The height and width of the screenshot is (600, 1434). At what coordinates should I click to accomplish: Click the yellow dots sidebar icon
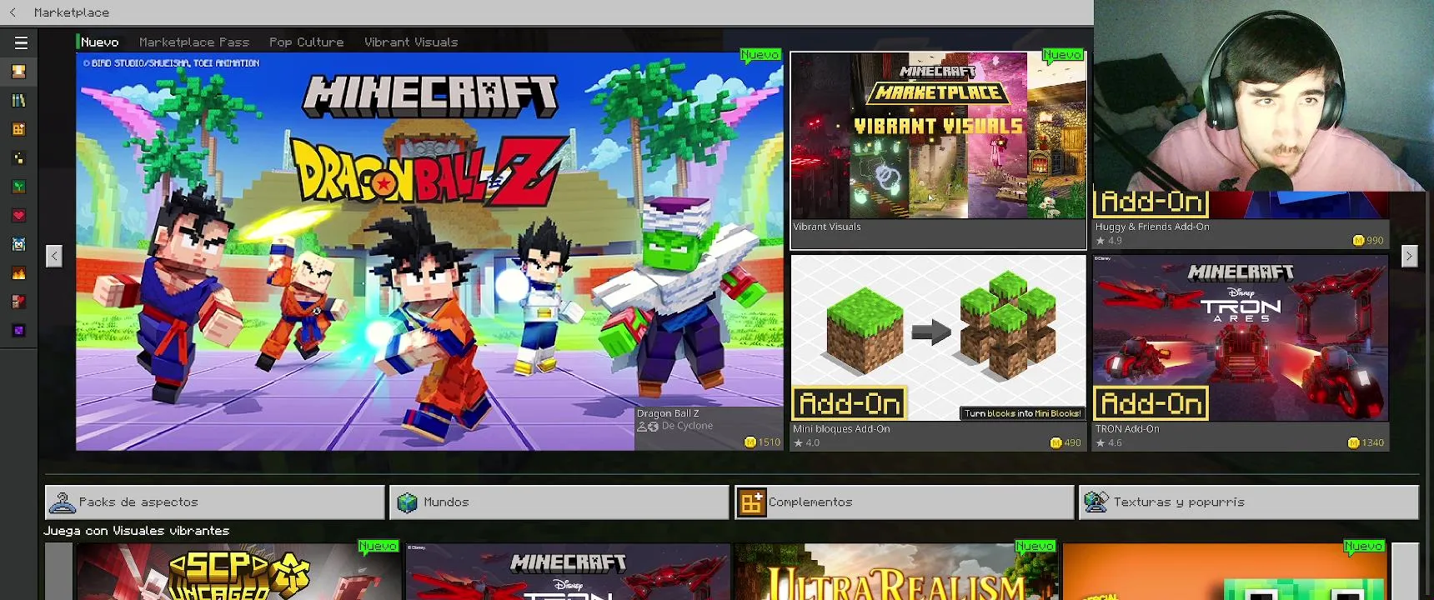[x=18, y=157]
